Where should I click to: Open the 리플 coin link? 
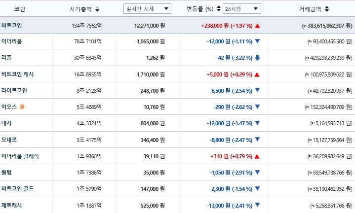click(x=6, y=58)
